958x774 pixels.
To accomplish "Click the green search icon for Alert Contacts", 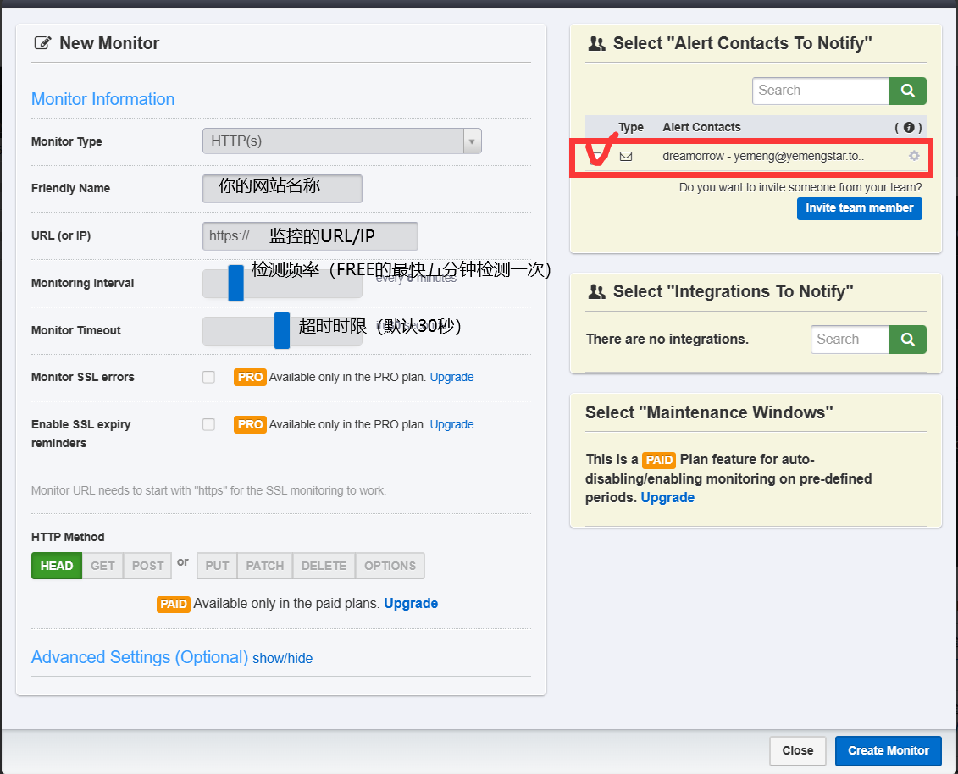I will (x=907, y=91).
